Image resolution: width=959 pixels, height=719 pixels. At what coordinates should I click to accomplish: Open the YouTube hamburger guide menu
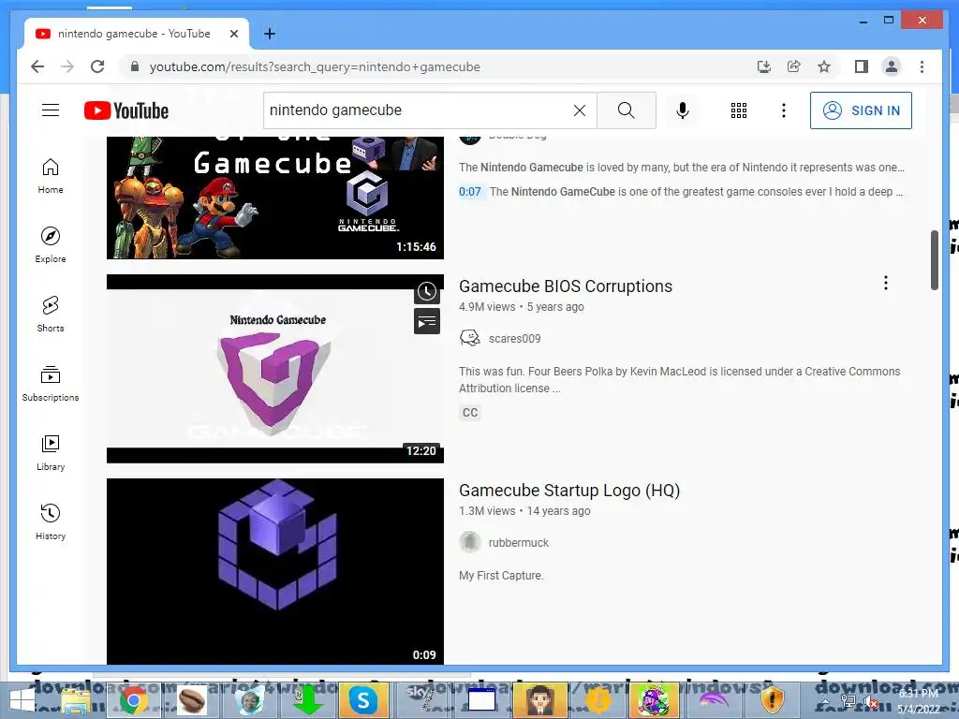point(51,110)
